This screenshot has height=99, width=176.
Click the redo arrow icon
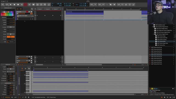click(107, 5)
